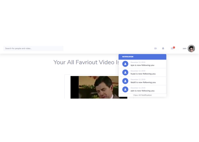Open the bell notifications icon
The image size is (199, 142).
pos(163,48)
